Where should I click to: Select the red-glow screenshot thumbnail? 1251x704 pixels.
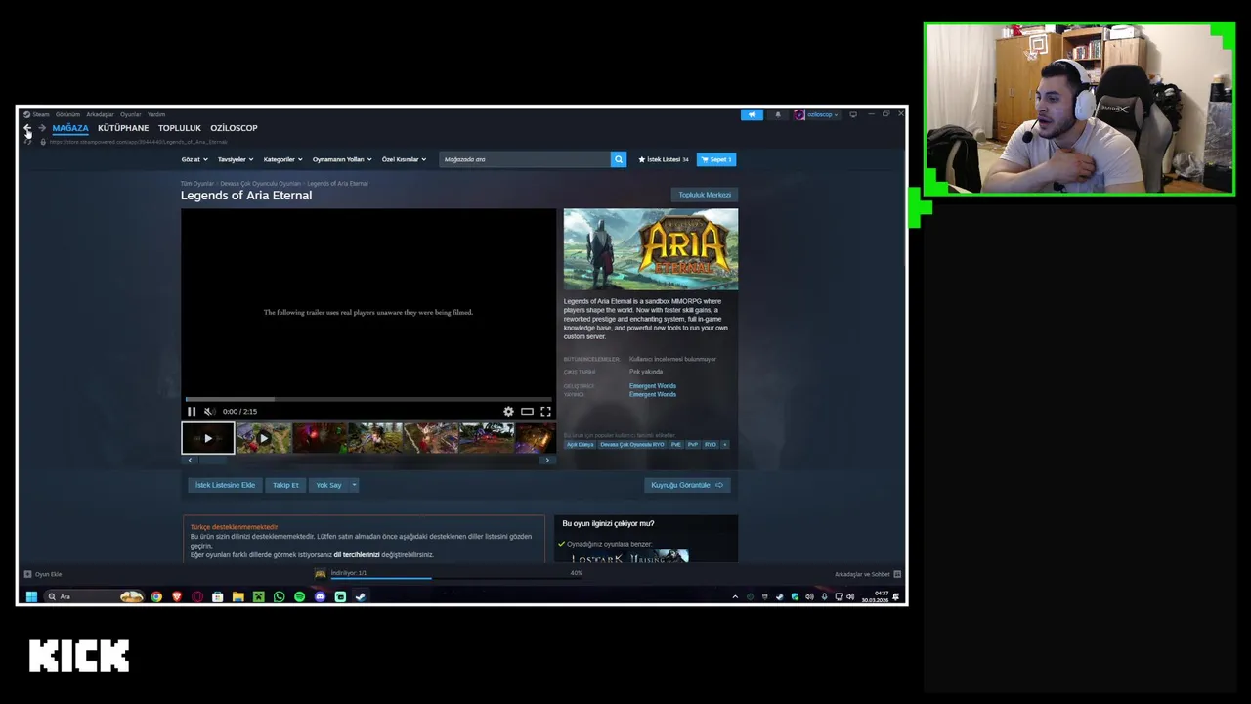point(320,438)
